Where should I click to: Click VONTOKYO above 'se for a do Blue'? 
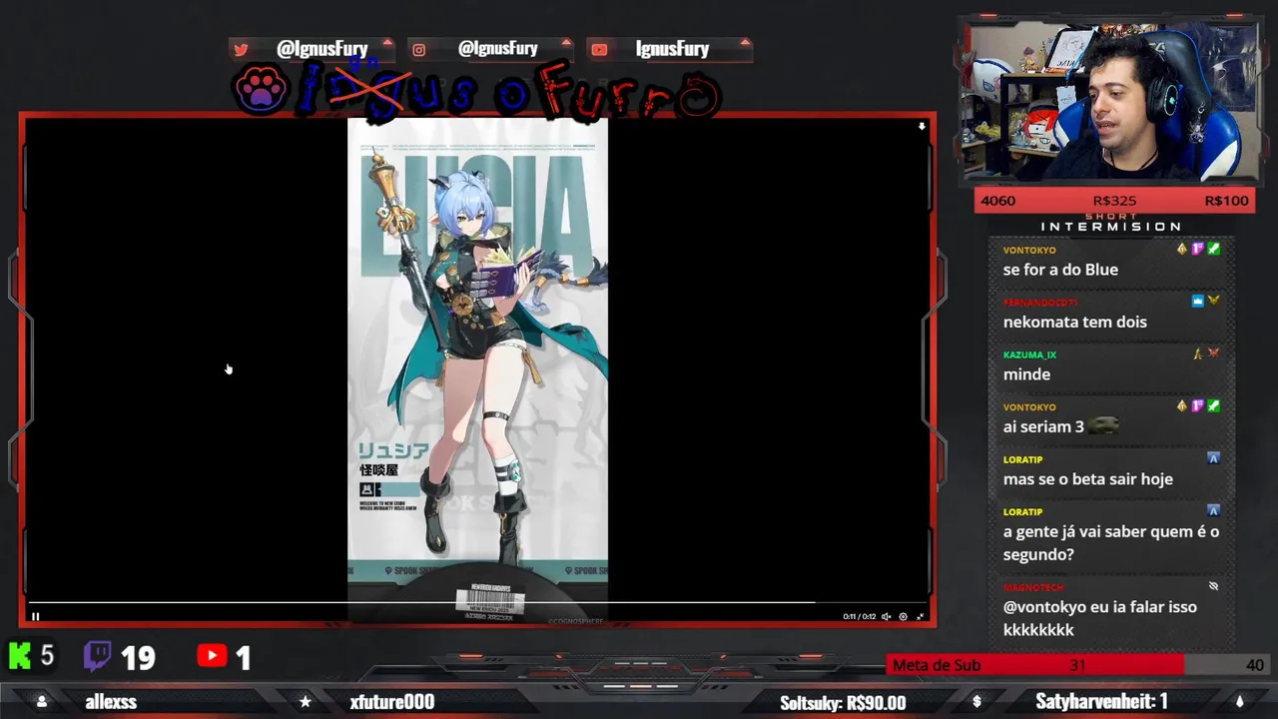coord(1028,250)
